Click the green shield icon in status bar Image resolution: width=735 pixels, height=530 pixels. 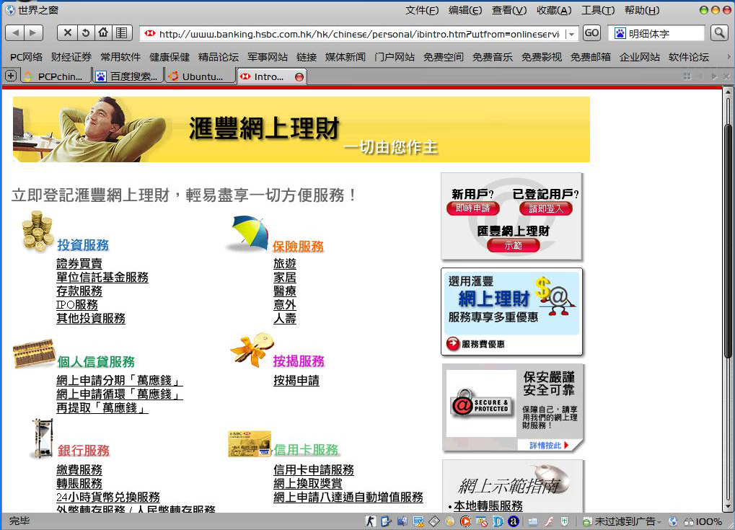point(565,521)
